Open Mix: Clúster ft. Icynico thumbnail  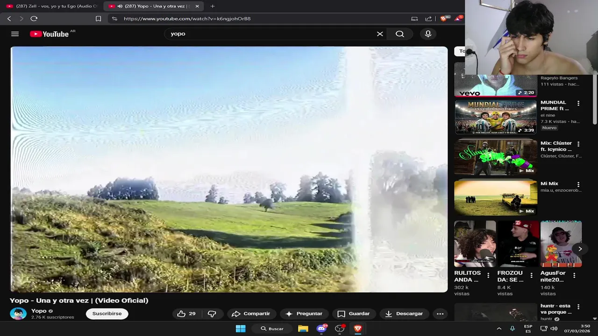496,157
